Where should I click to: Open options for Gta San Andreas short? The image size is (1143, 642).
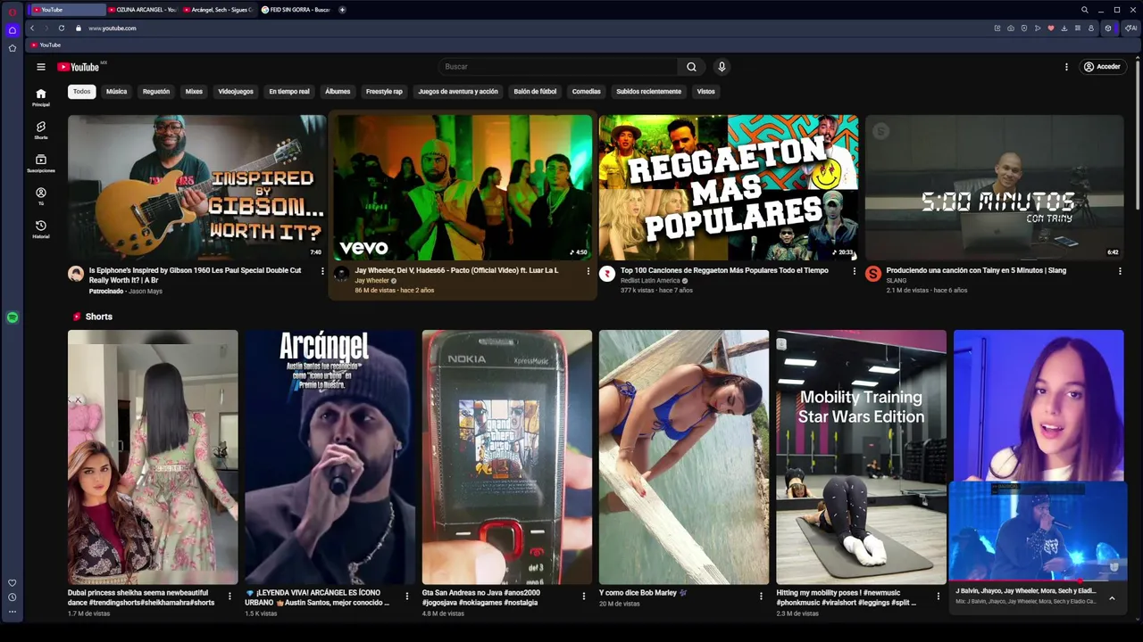pyautogui.click(x=584, y=597)
